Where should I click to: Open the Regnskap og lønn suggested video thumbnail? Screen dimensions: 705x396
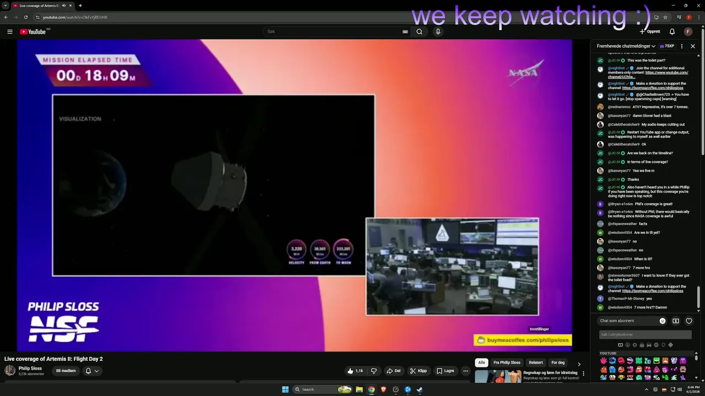coord(497,376)
